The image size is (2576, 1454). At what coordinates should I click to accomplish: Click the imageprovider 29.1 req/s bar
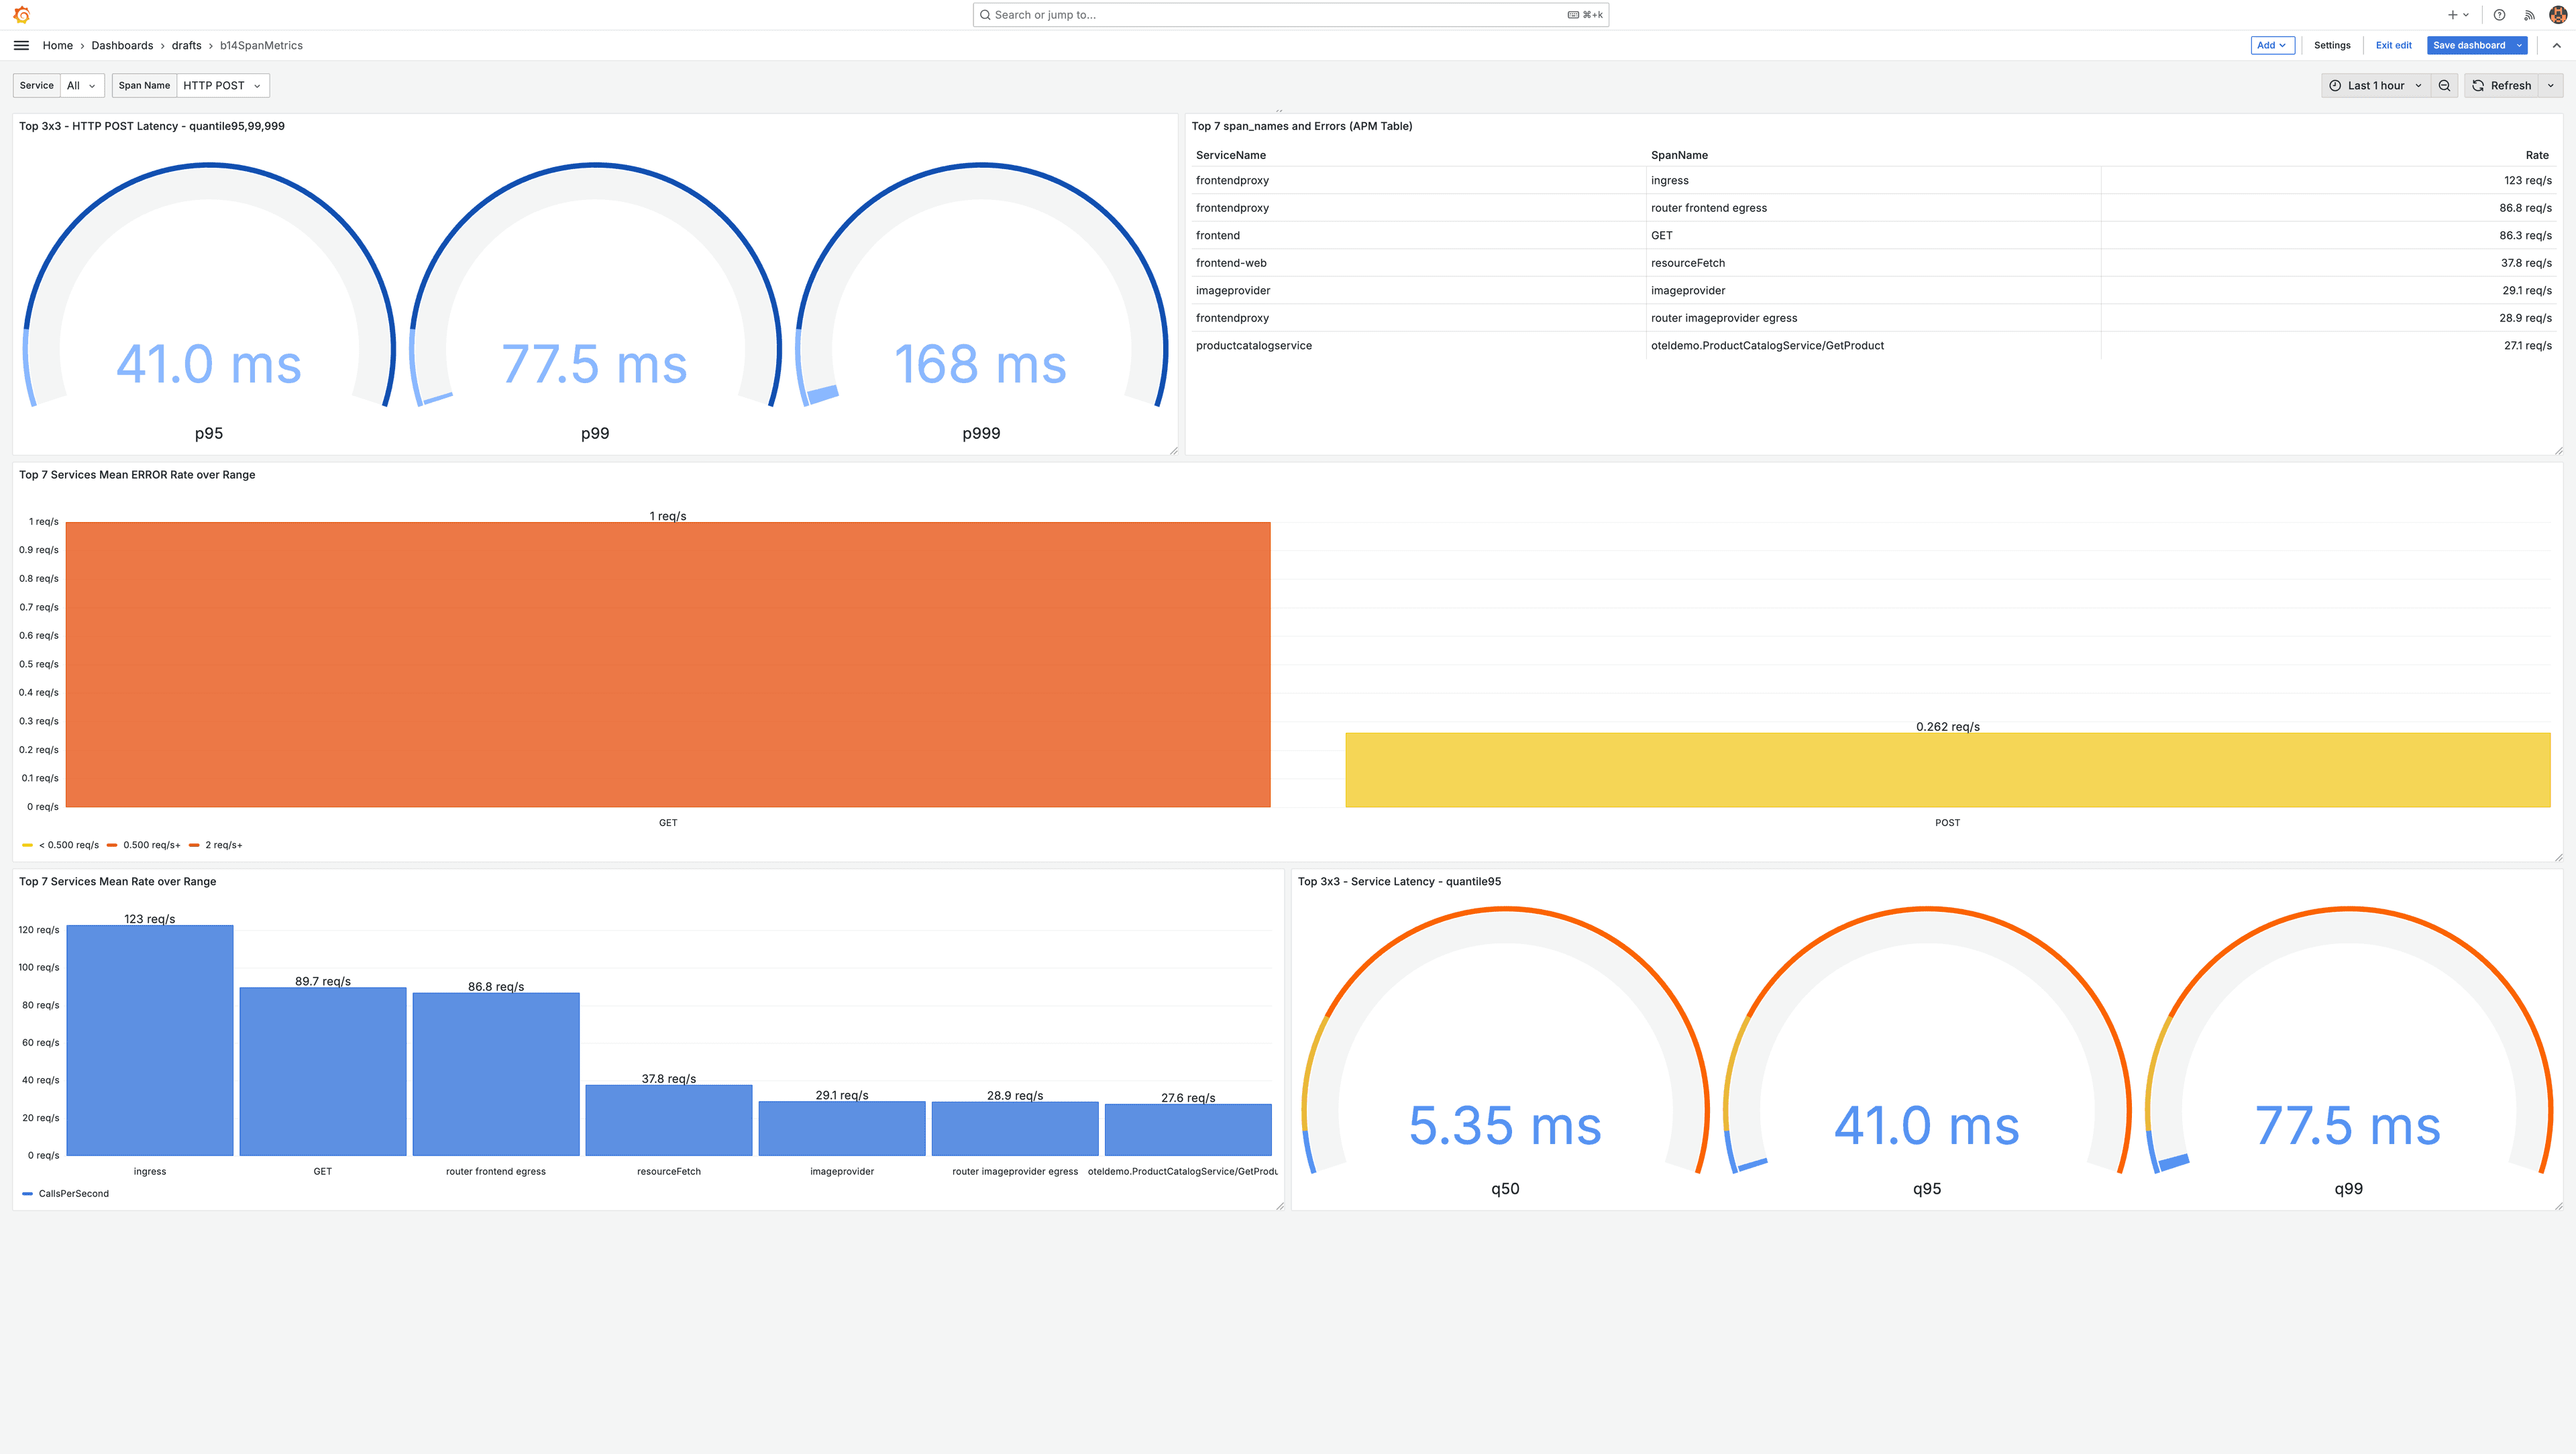click(842, 1128)
